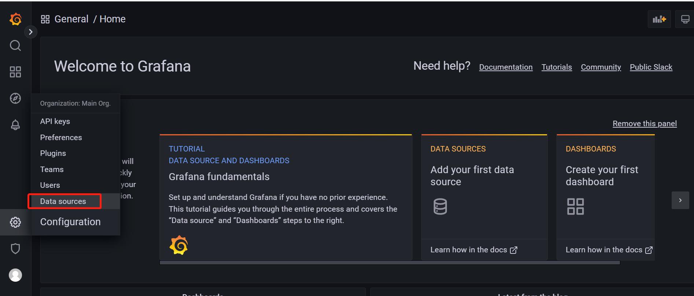
Task: Click Add your first data source
Action: pyautogui.click(x=472, y=176)
